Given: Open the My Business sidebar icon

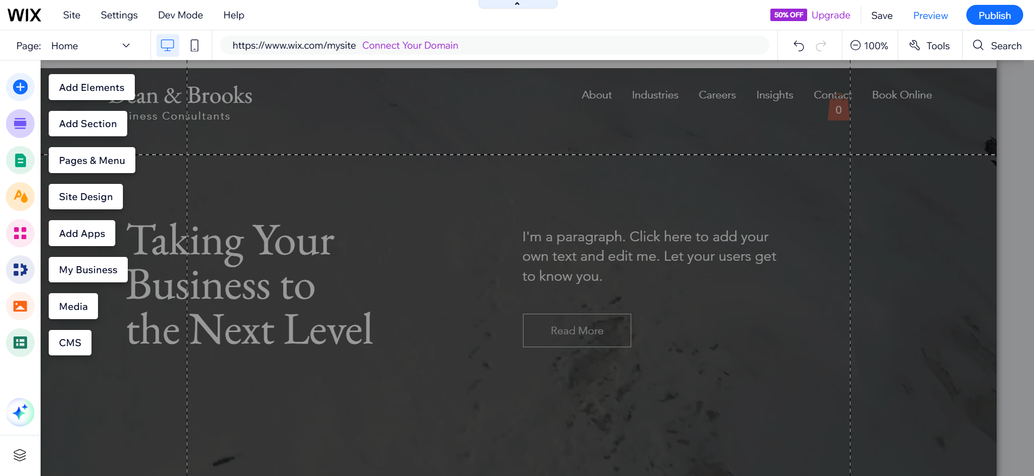Looking at the screenshot, I should (20, 269).
